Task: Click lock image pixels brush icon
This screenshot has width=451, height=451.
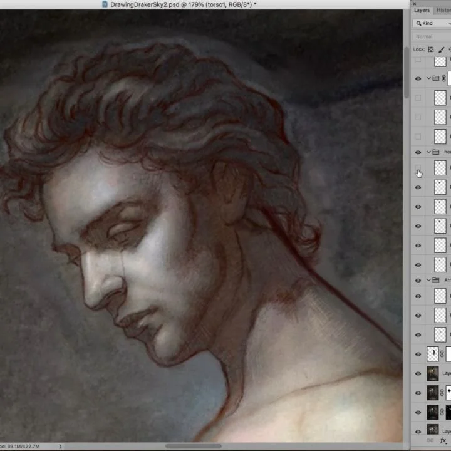Action: (x=442, y=49)
